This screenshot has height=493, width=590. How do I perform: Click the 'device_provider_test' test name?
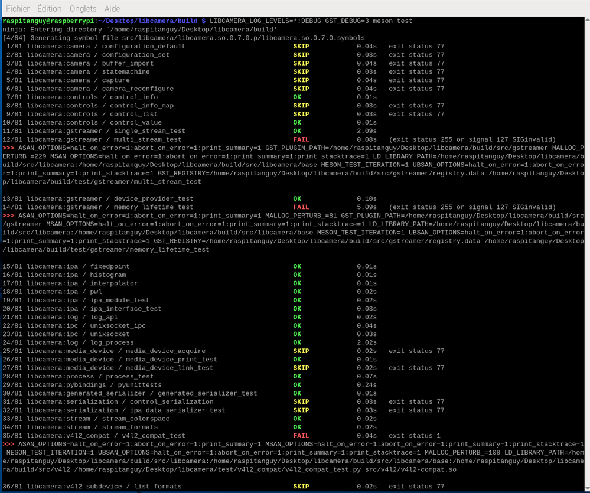point(154,199)
